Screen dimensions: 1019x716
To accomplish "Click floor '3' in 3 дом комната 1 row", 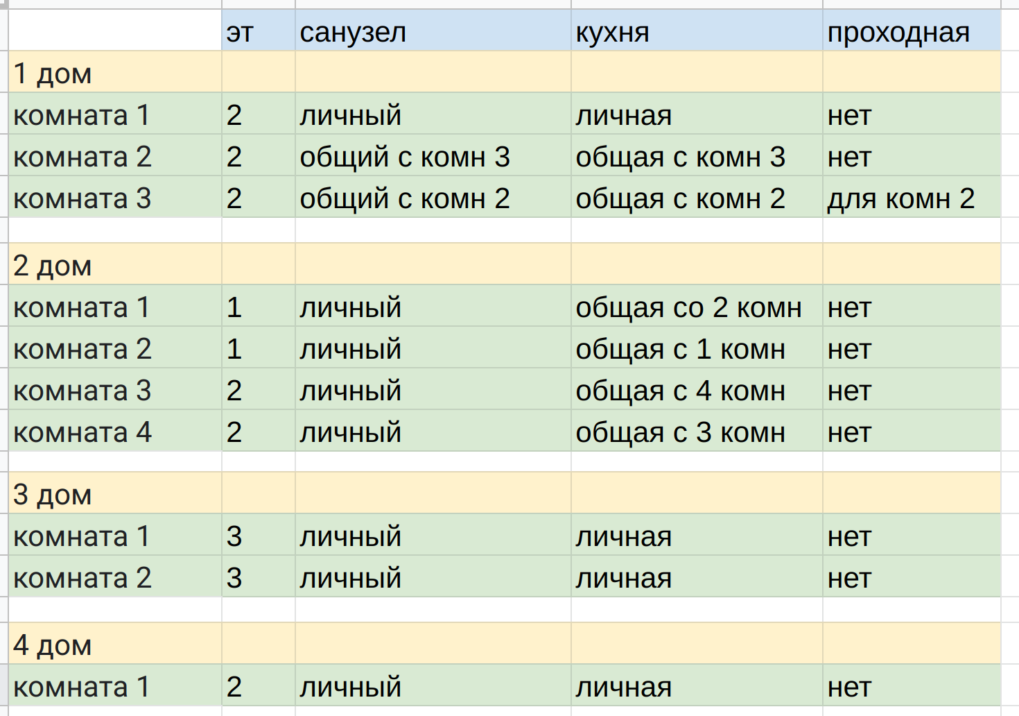I will [x=259, y=535].
